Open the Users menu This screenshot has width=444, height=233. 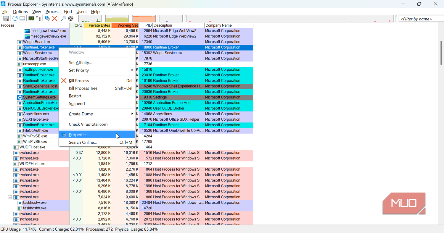(81, 12)
